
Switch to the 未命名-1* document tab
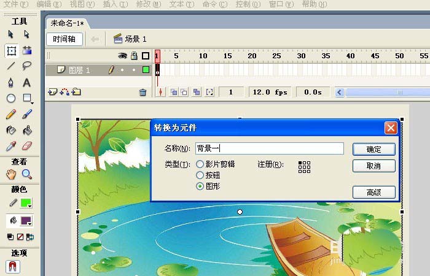[67, 23]
